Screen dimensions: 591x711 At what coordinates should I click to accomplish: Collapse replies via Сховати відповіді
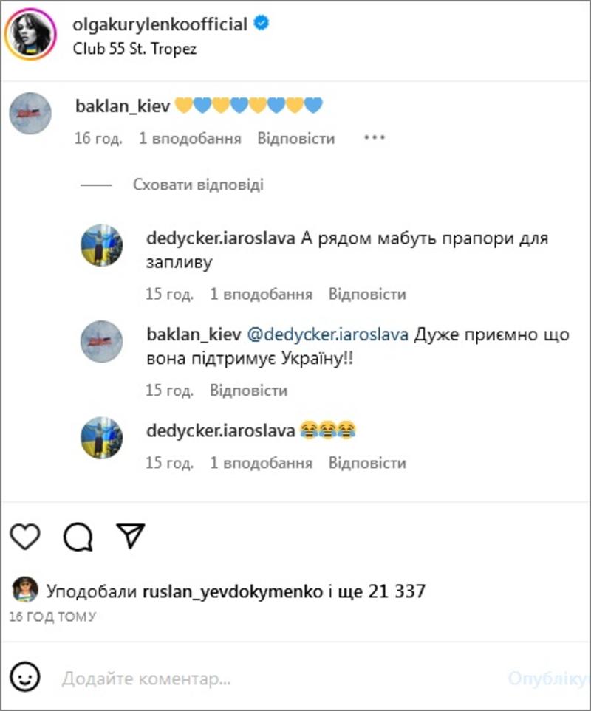tap(198, 185)
